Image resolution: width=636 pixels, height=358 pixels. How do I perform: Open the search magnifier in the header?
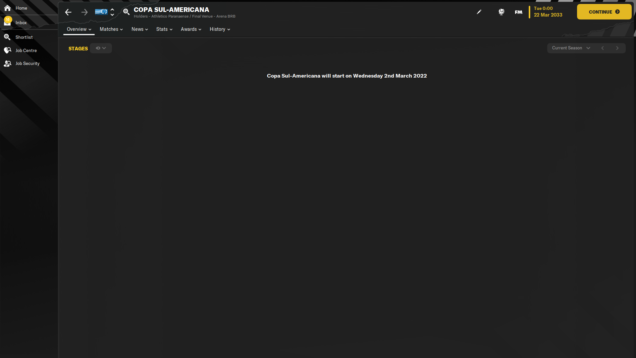(126, 12)
